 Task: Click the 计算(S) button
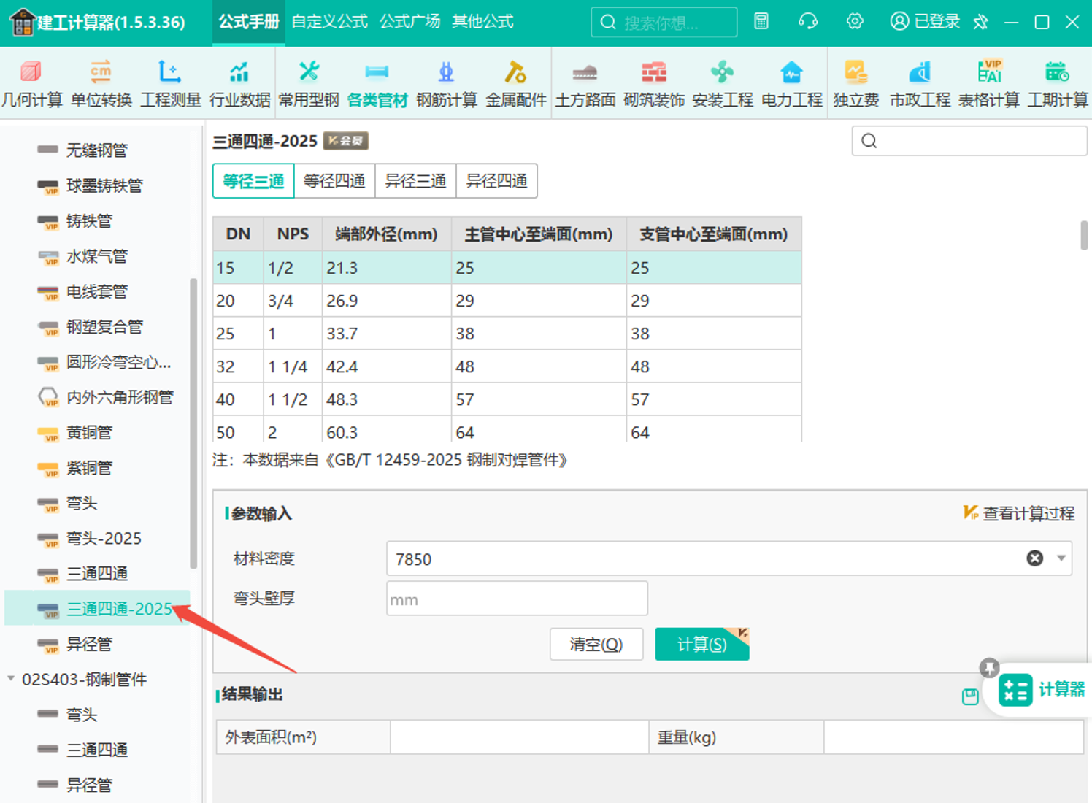pos(702,644)
